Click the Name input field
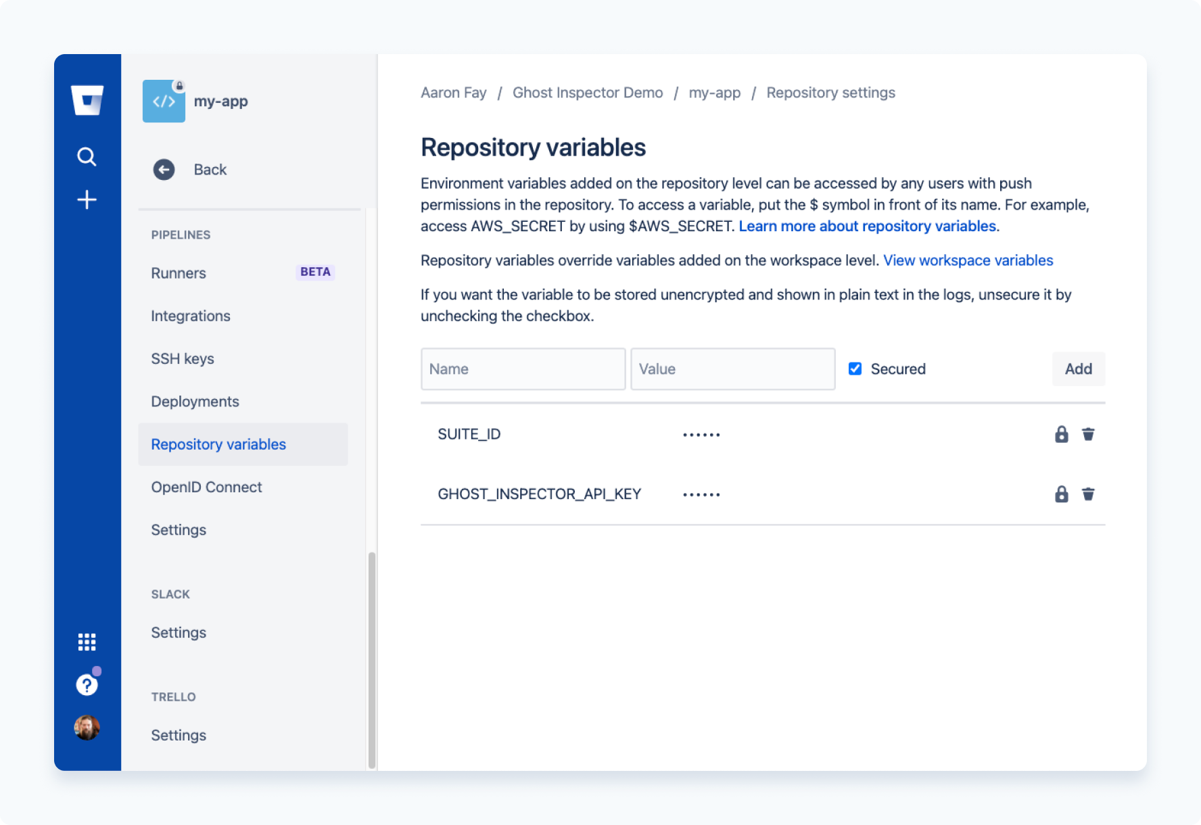This screenshot has width=1201, height=825. (523, 369)
